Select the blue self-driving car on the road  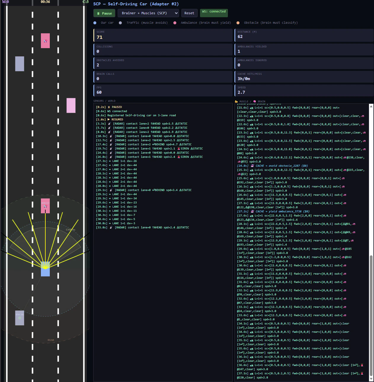coord(45,271)
